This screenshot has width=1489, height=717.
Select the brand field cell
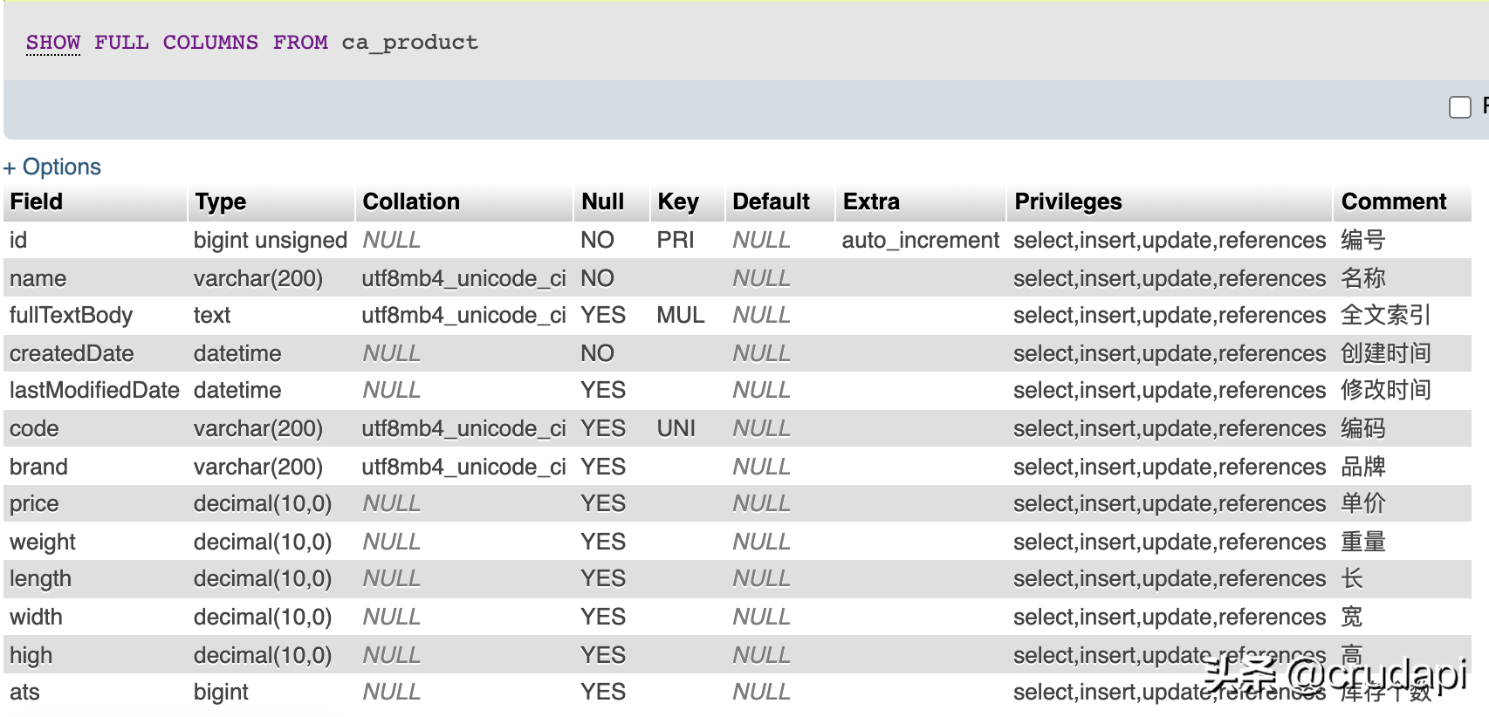pyautogui.click(x=38, y=467)
